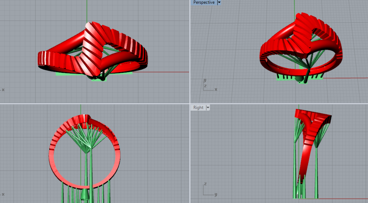368x203 pixels.
Task: Click the Right viewport title label
Action: pos(198,108)
